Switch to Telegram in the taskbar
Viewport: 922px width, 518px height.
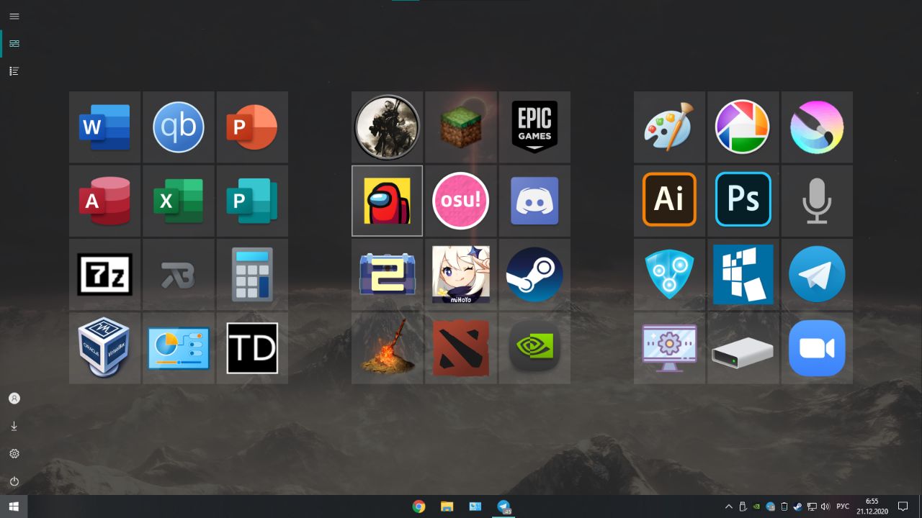(504, 506)
